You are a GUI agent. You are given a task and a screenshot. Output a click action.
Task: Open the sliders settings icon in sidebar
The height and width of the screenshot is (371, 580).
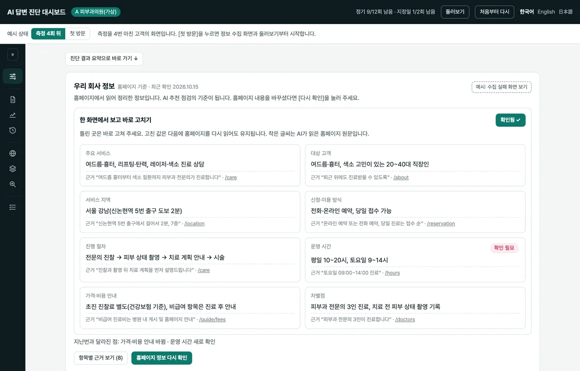tap(13, 76)
